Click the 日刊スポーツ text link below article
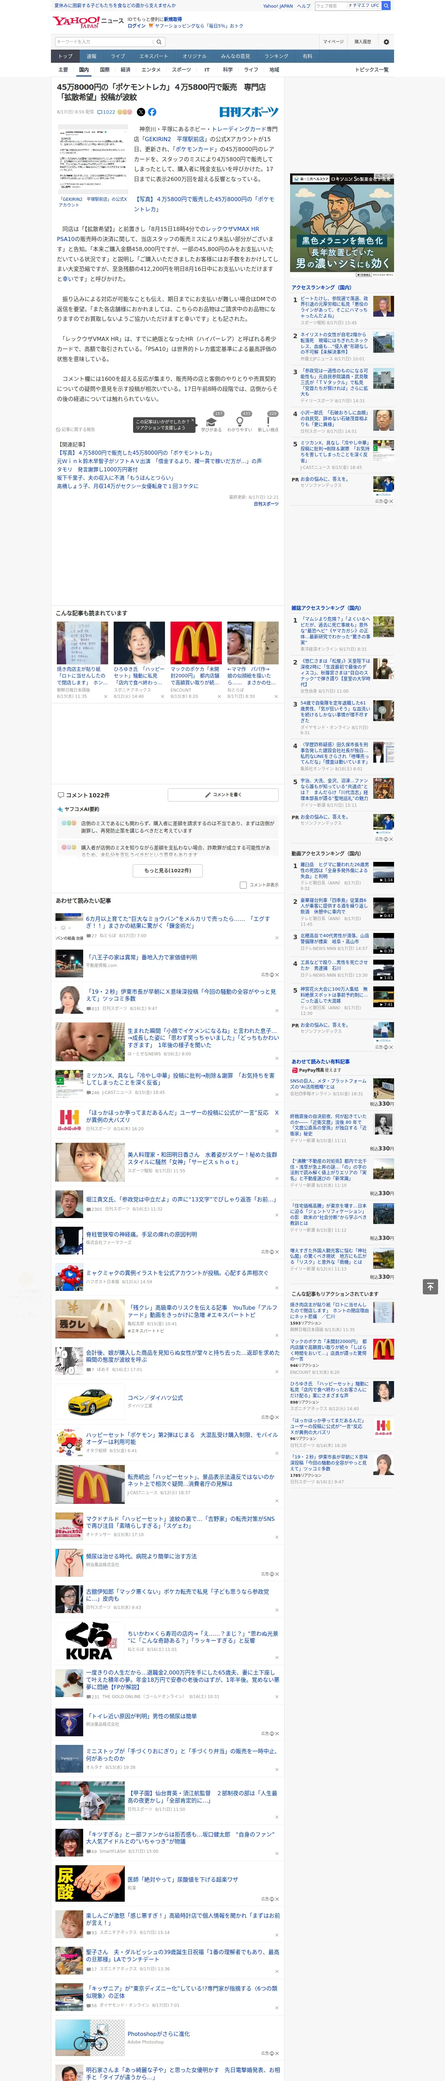445x2081 pixels. point(266,503)
